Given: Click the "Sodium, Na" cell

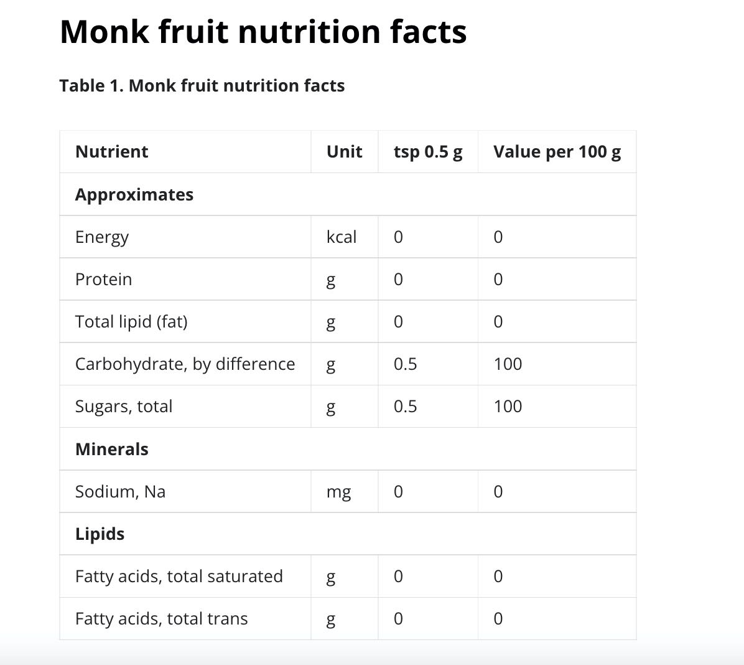Looking at the screenshot, I should point(120,492).
